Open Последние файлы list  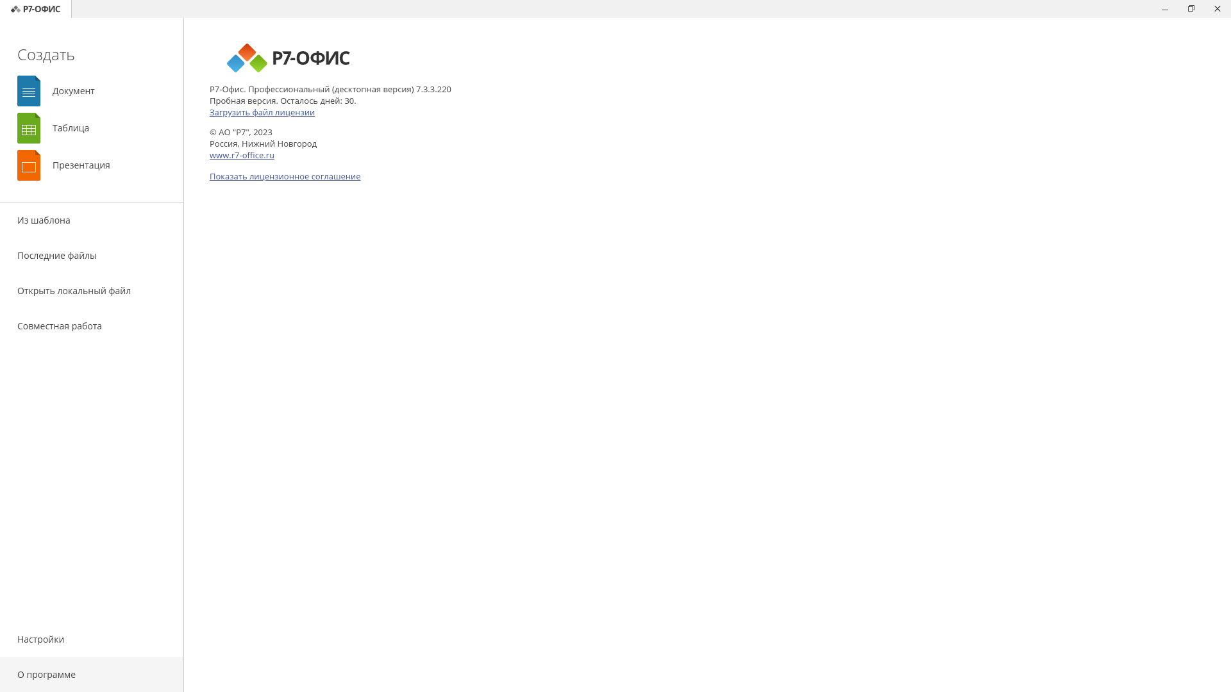[x=92, y=256]
